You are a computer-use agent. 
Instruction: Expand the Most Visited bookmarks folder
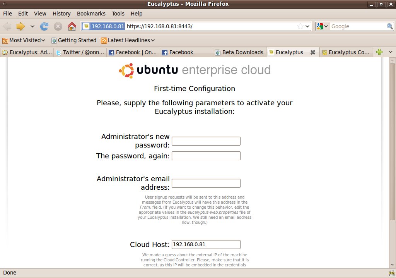coord(24,41)
